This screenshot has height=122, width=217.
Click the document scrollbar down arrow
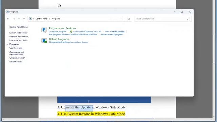pos(214,117)
